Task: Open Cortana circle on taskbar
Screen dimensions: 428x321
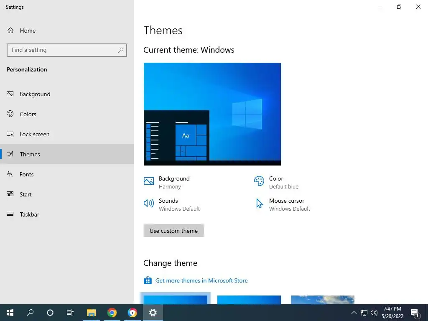Action: 50,313
